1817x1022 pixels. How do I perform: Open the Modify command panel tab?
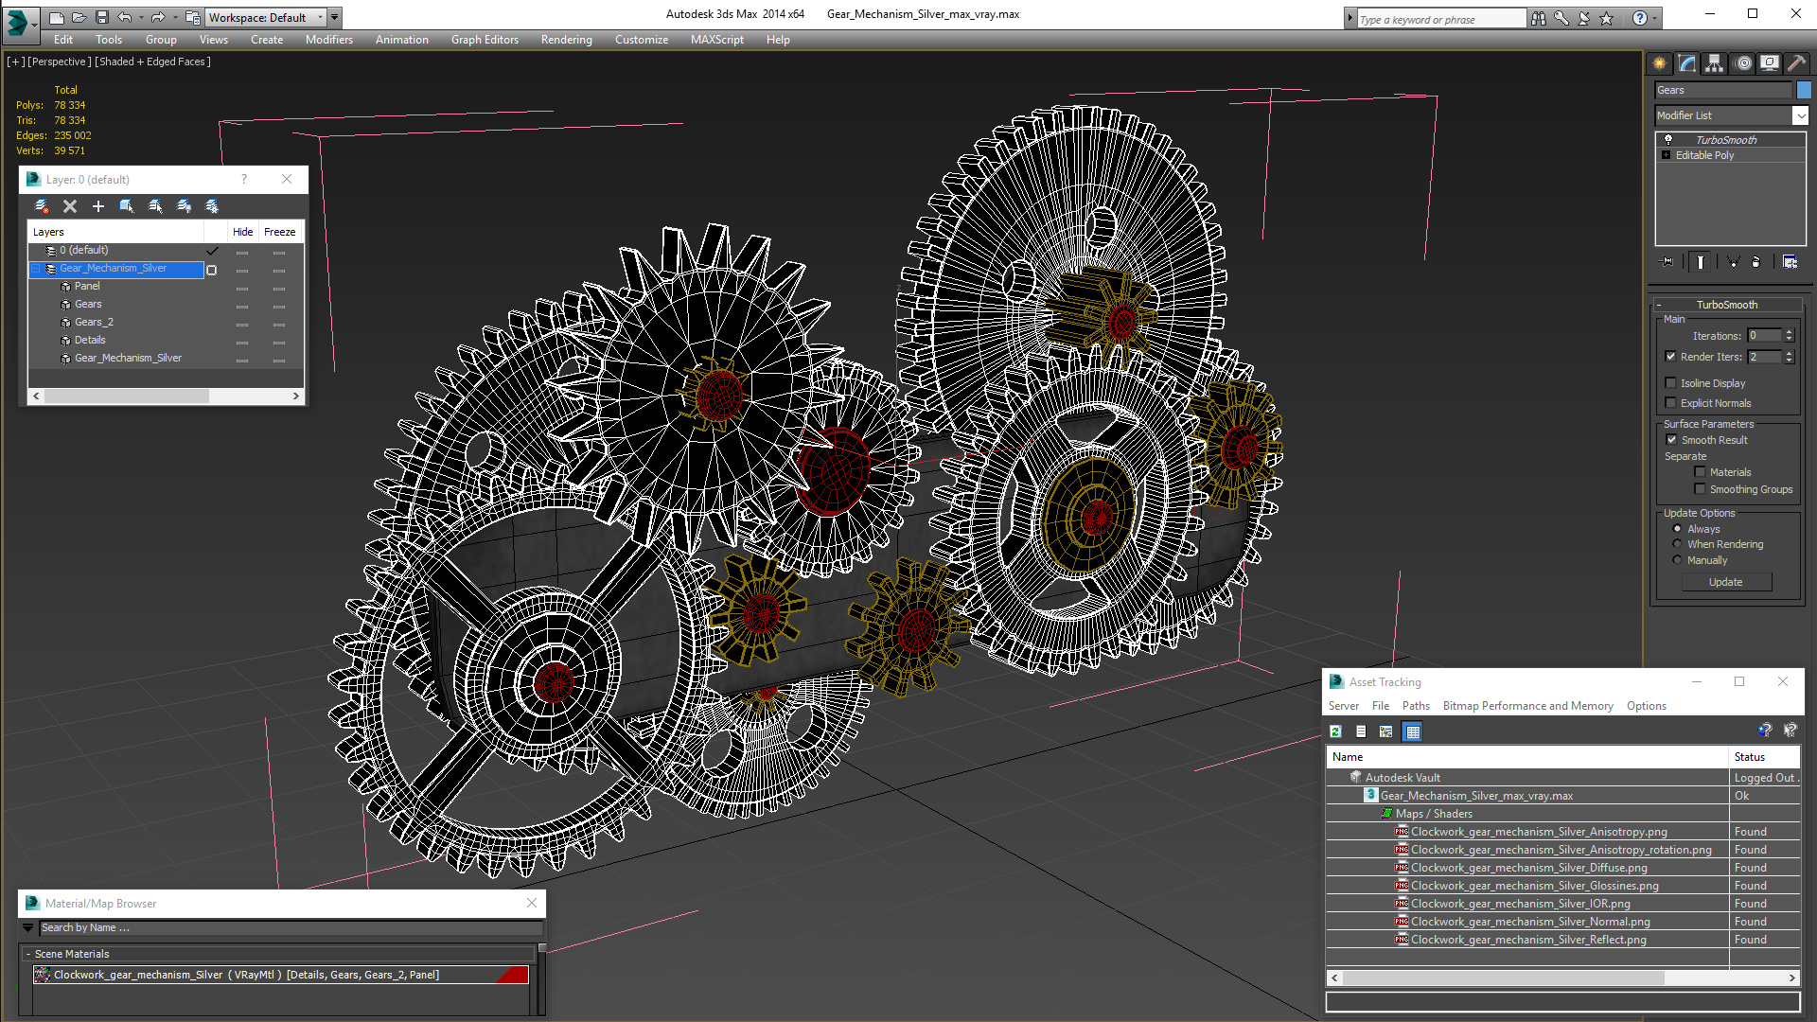1687,63
